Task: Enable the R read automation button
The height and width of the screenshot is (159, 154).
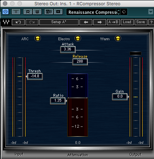Action: click(28, 12)
